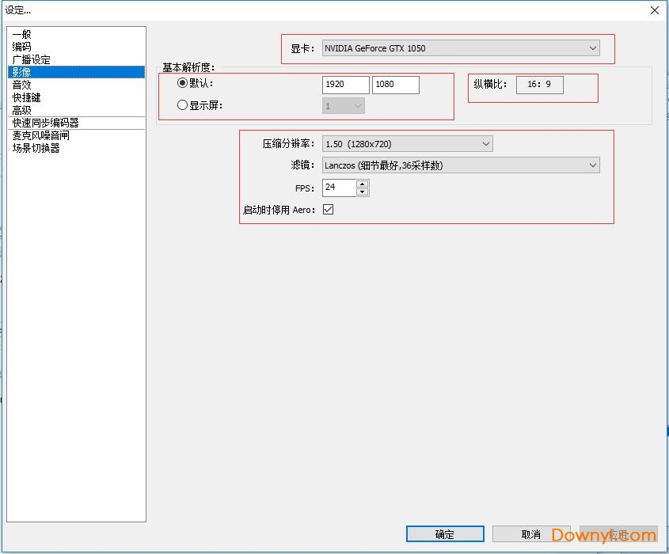Viewport: 669px width, 554px height.
Task: Click the FPS value field
Action: pos(339,188)
